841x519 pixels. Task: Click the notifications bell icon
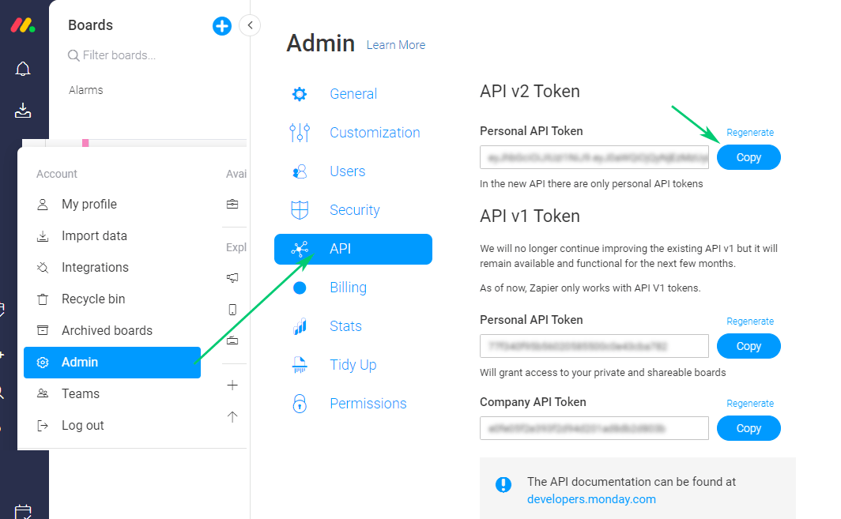pyautogui.click(x=23, y=70)
